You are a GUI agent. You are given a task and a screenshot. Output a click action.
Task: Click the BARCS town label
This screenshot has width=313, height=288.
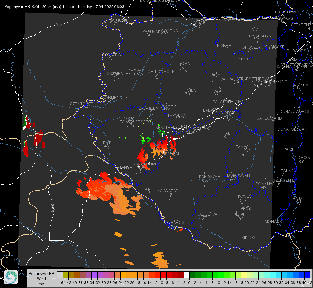(x=177, y=223)
